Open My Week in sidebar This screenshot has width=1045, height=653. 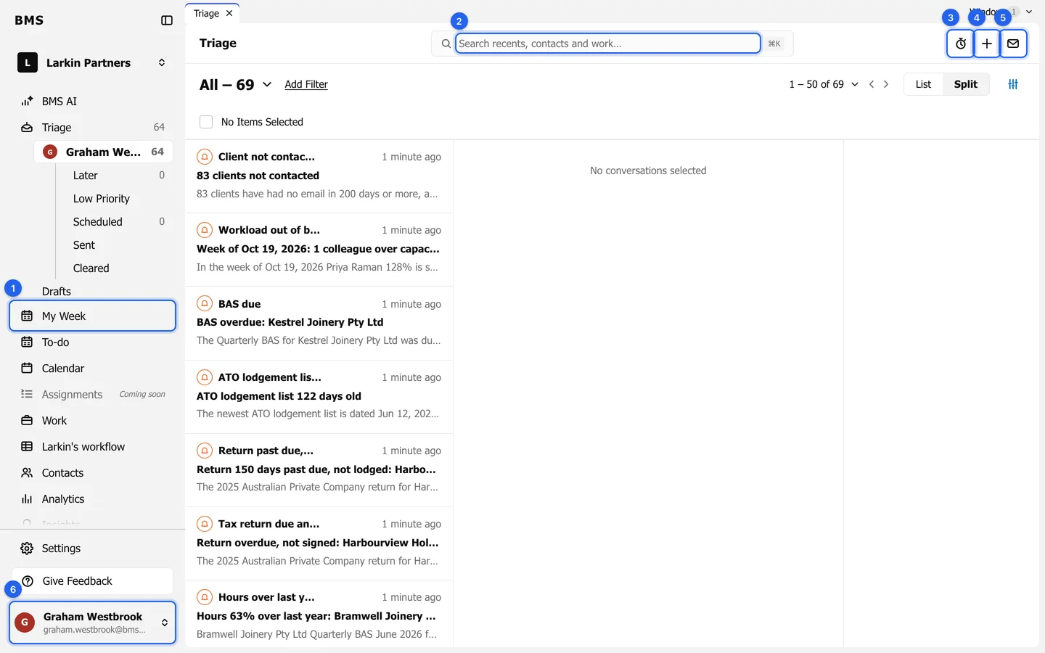(x=92, y=316)
